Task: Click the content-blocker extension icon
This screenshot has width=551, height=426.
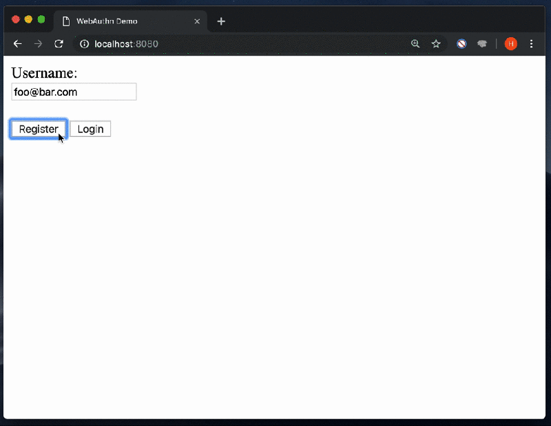Action: (x=461, y=43)
